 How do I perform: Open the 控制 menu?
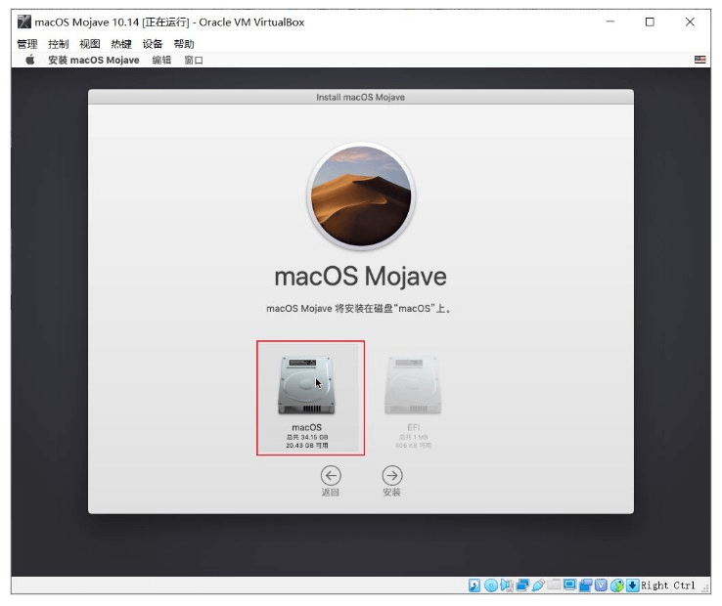58,44
